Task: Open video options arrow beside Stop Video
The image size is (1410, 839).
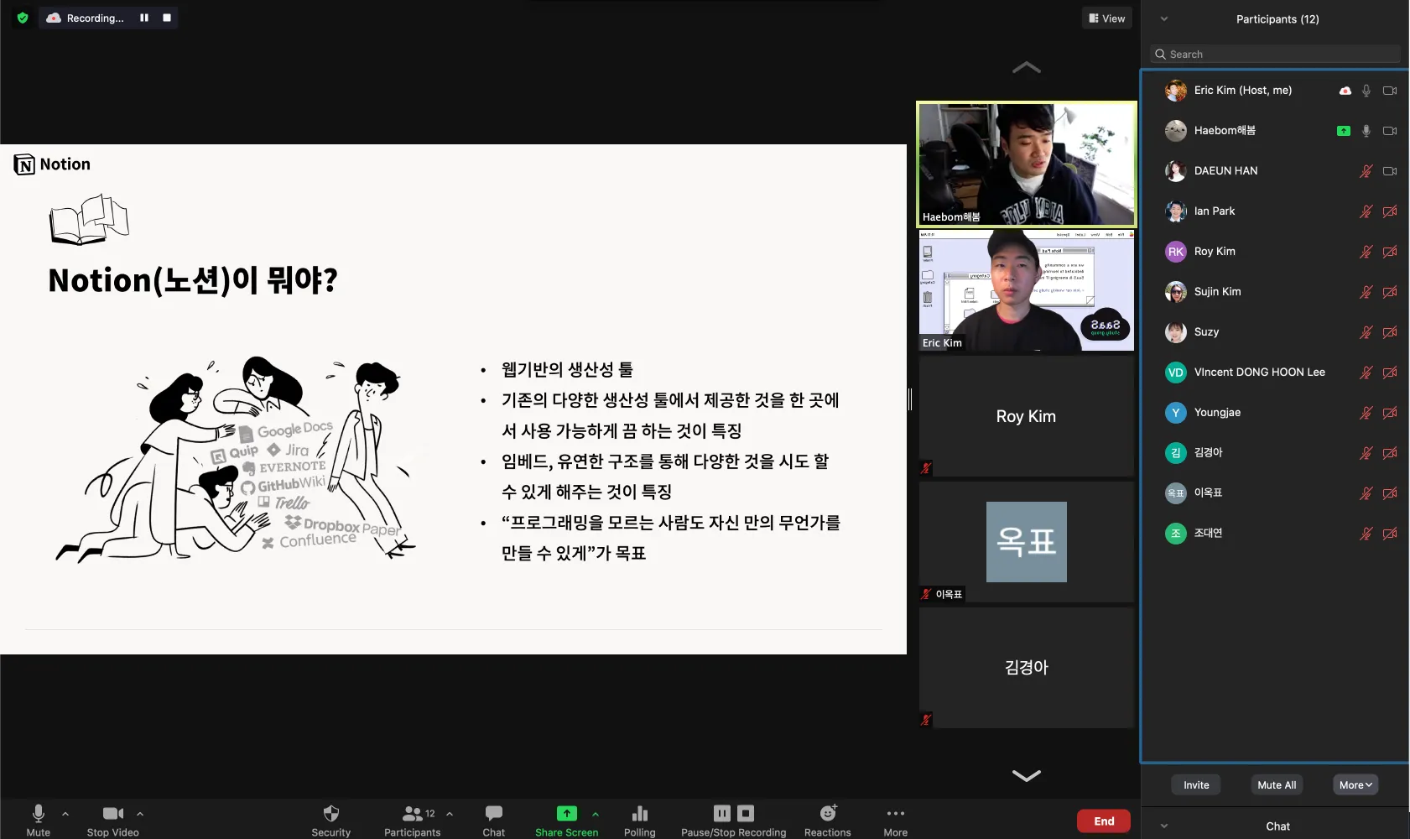Action: point(140,814)
